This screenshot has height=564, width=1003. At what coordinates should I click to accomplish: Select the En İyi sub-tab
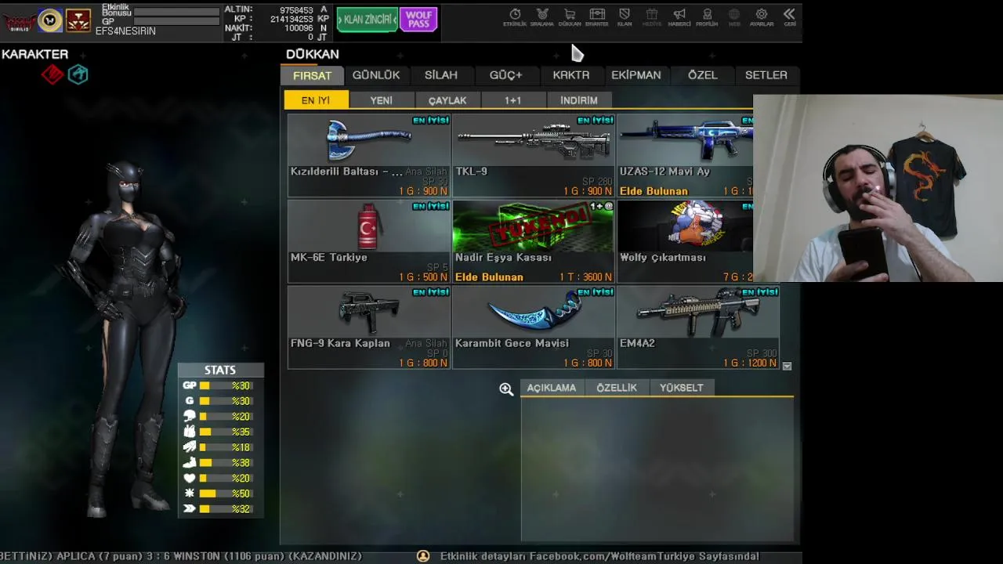(316, 100)
